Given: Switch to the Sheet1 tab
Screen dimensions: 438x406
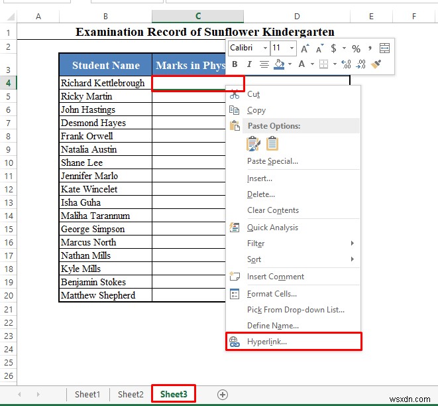Looking at the screenshot, I should pos(87,395).
